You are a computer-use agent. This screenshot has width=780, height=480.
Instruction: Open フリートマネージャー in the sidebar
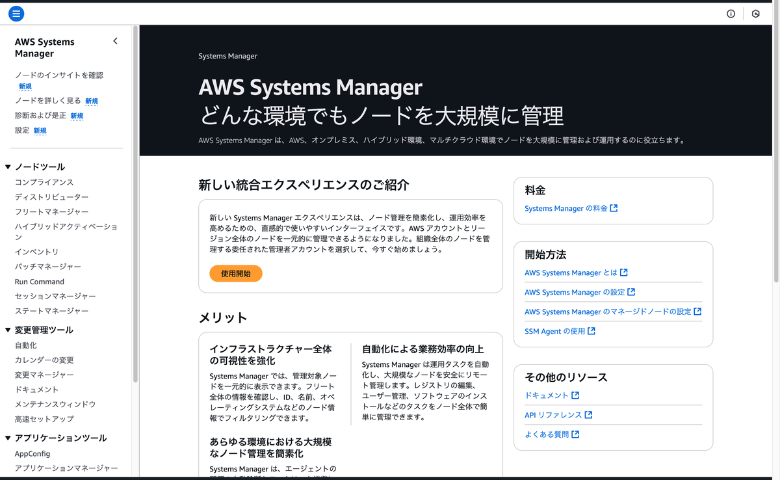pyautogui.click(x=52, y=212)
